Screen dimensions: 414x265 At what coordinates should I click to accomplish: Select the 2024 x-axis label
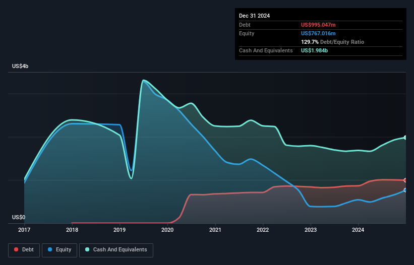click(x=358, y=230)
